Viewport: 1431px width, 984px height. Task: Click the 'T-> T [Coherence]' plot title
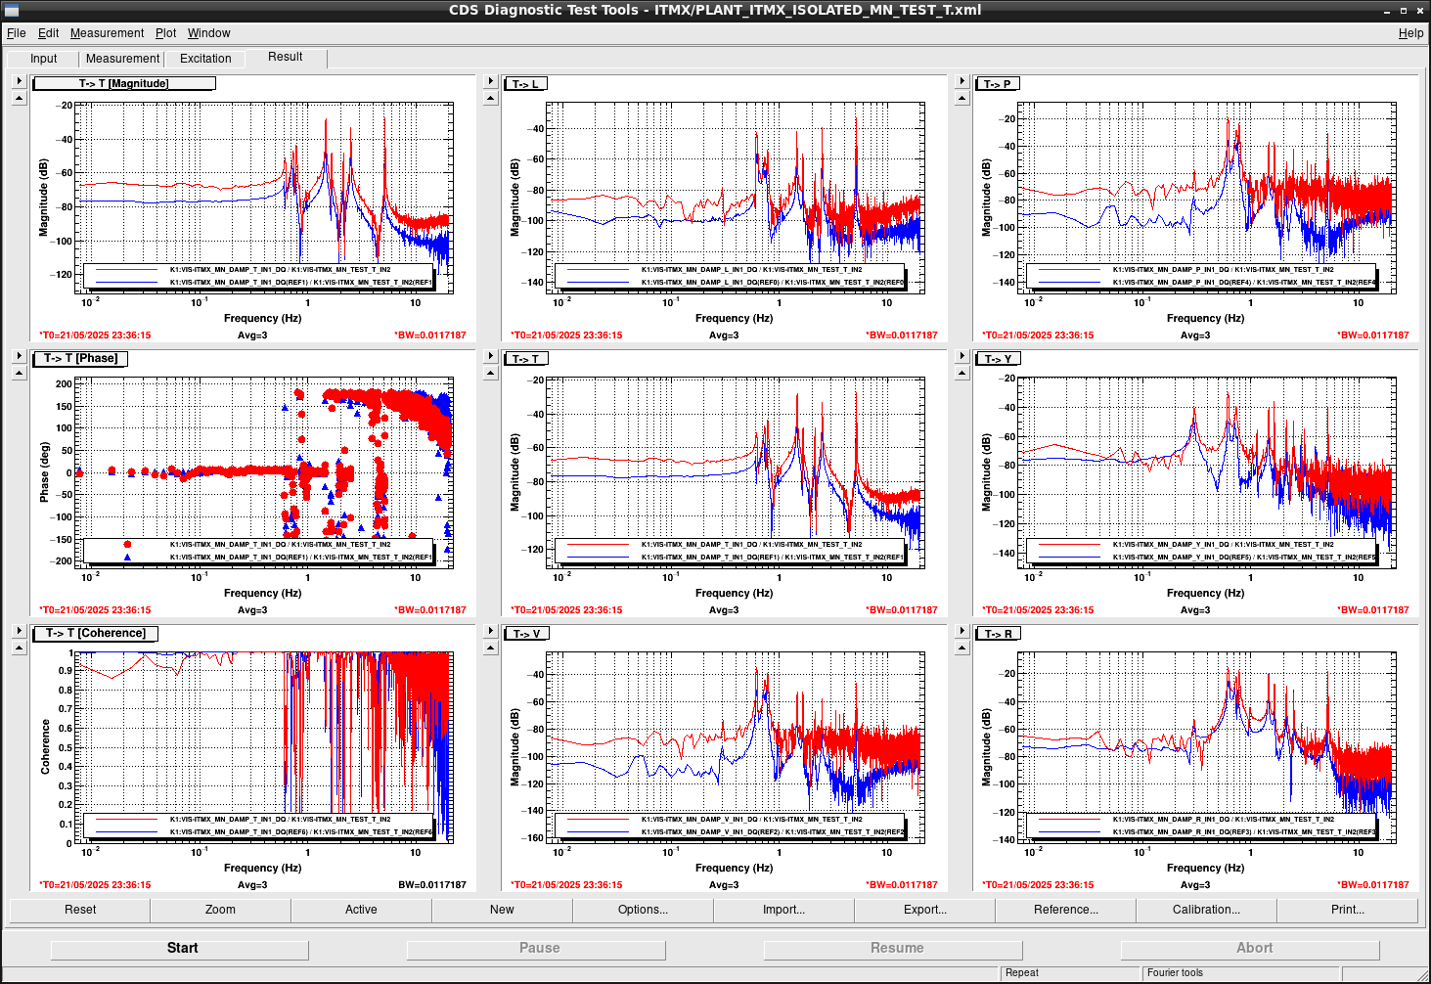tap(96, 633)
